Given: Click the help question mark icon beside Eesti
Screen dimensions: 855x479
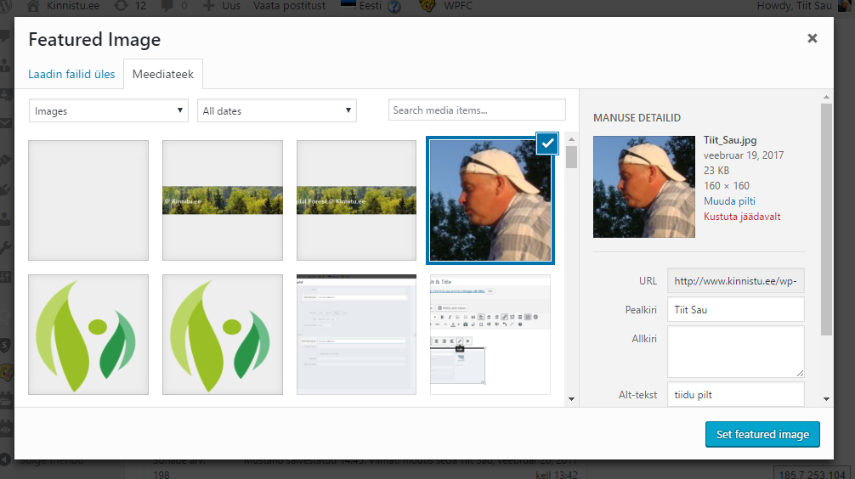Looking at the screenshot, I should point(394,7).
